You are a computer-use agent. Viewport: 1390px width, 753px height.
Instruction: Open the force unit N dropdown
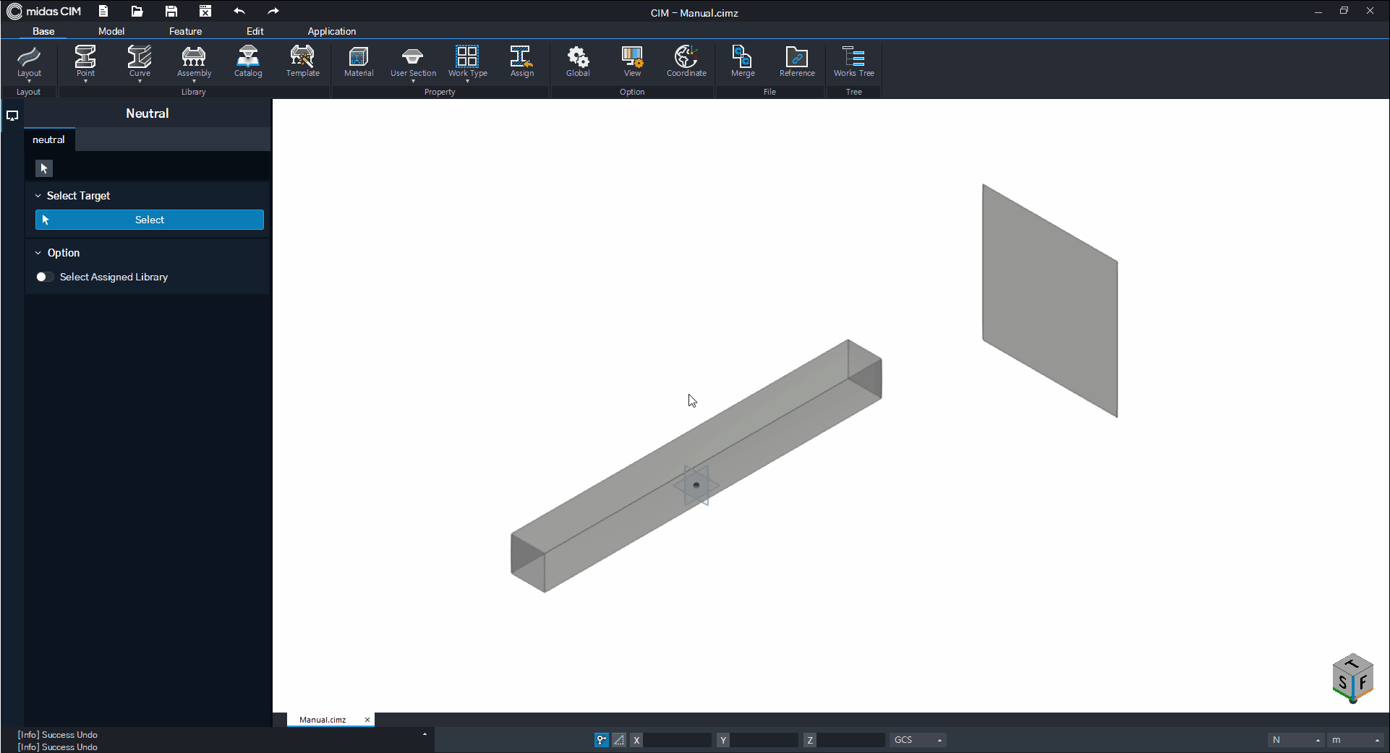click(x=1296, y=739)
